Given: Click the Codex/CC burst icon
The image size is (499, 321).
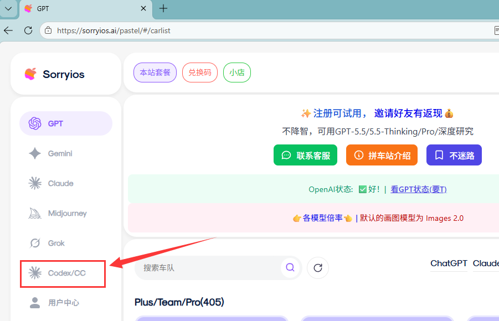Looking at the screenshot, I should [35, 273].
